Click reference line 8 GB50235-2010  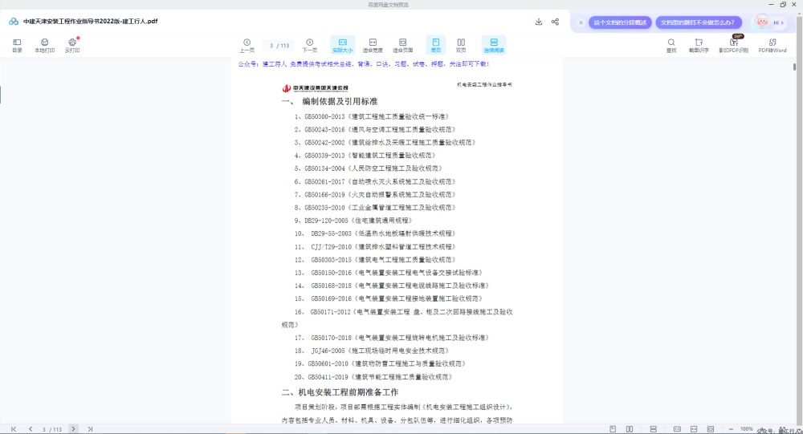click(x=375, y=207)
